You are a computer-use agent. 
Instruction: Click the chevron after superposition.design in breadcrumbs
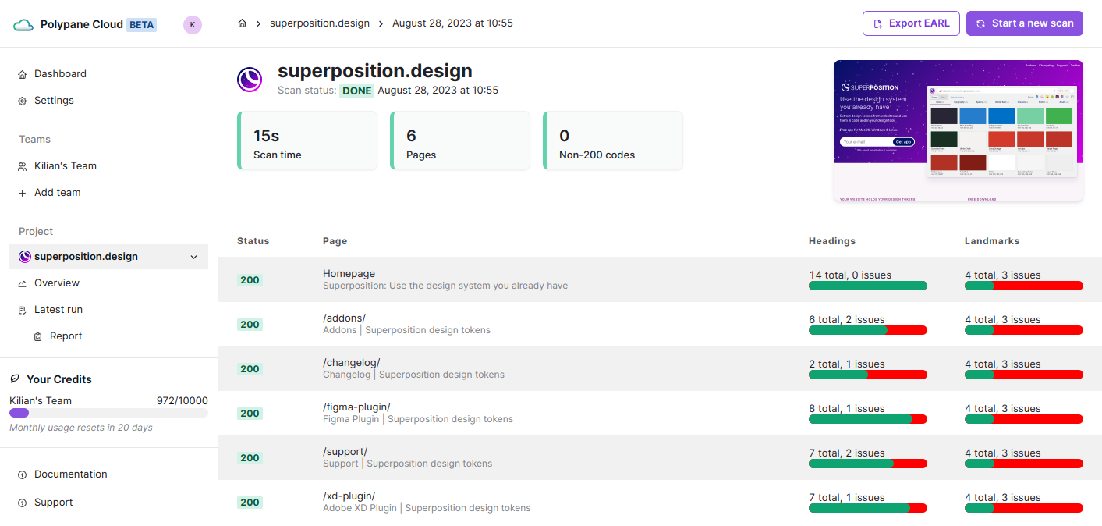pos(382,23)
